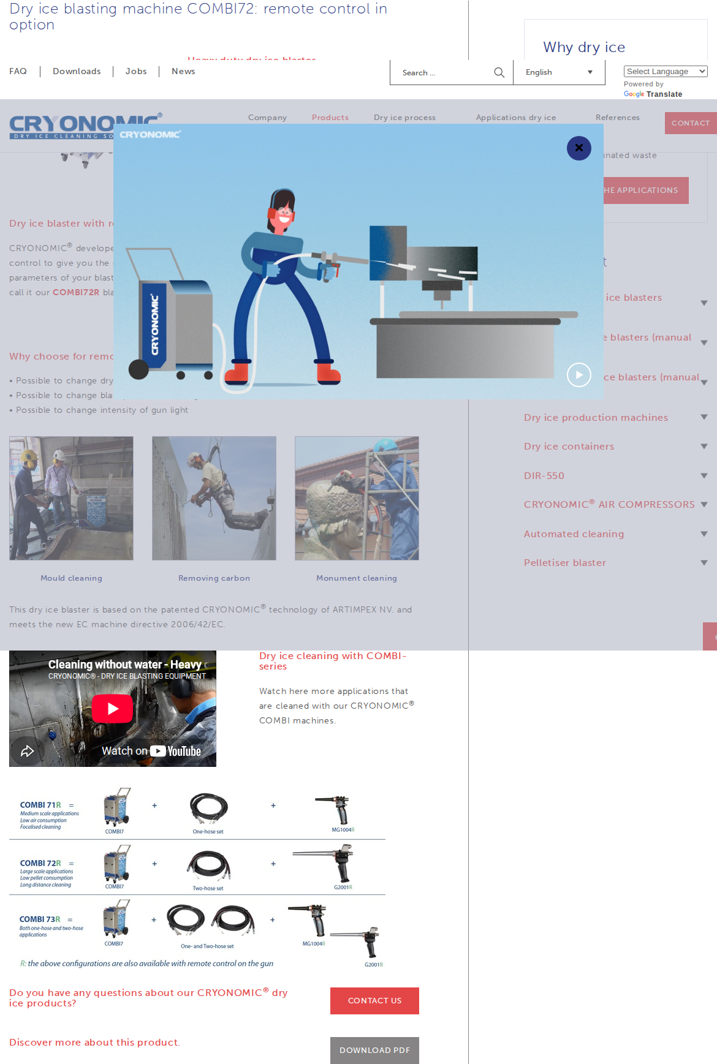The height and width of the screenshot is (1064, 717).
Task: Expand Dry ice production machines
Action: pyautogui.click(x=704, y=417)
